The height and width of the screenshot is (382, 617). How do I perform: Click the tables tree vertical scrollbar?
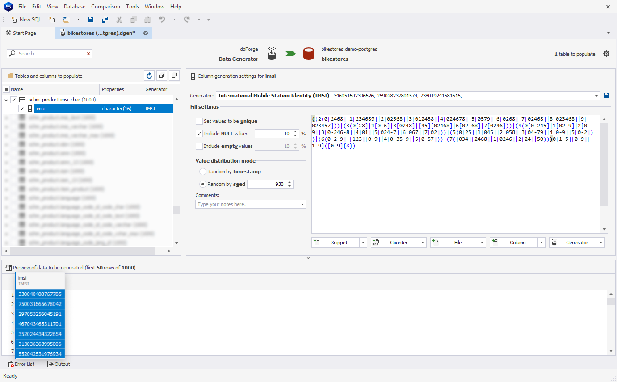coord(176,210)
